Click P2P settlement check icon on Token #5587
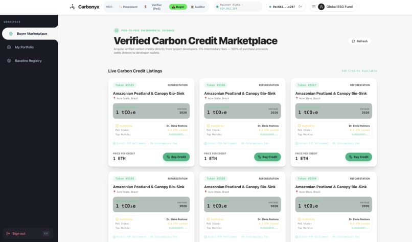 pyautogui.click(x=296, y=143)
